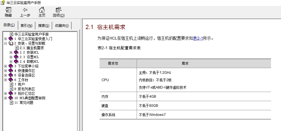Screen dimensions: 281x131
Task: Open the 9 拓扑汇总区 topic label
Action: tap(25, 93)
